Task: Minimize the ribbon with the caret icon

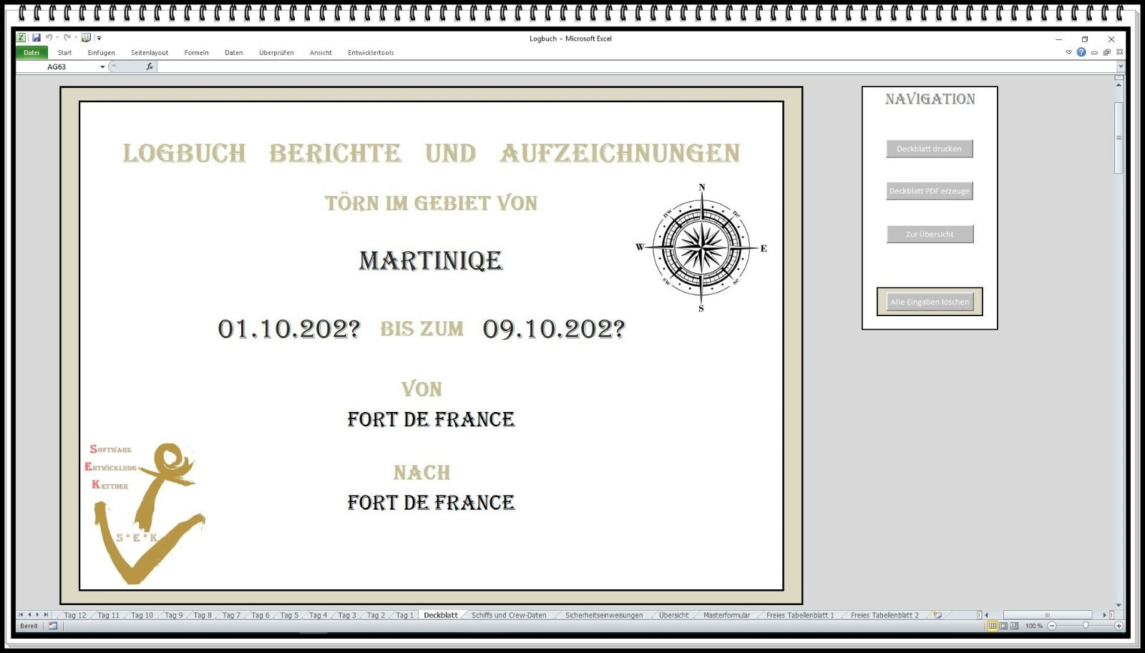Action: pos(1068,52)
